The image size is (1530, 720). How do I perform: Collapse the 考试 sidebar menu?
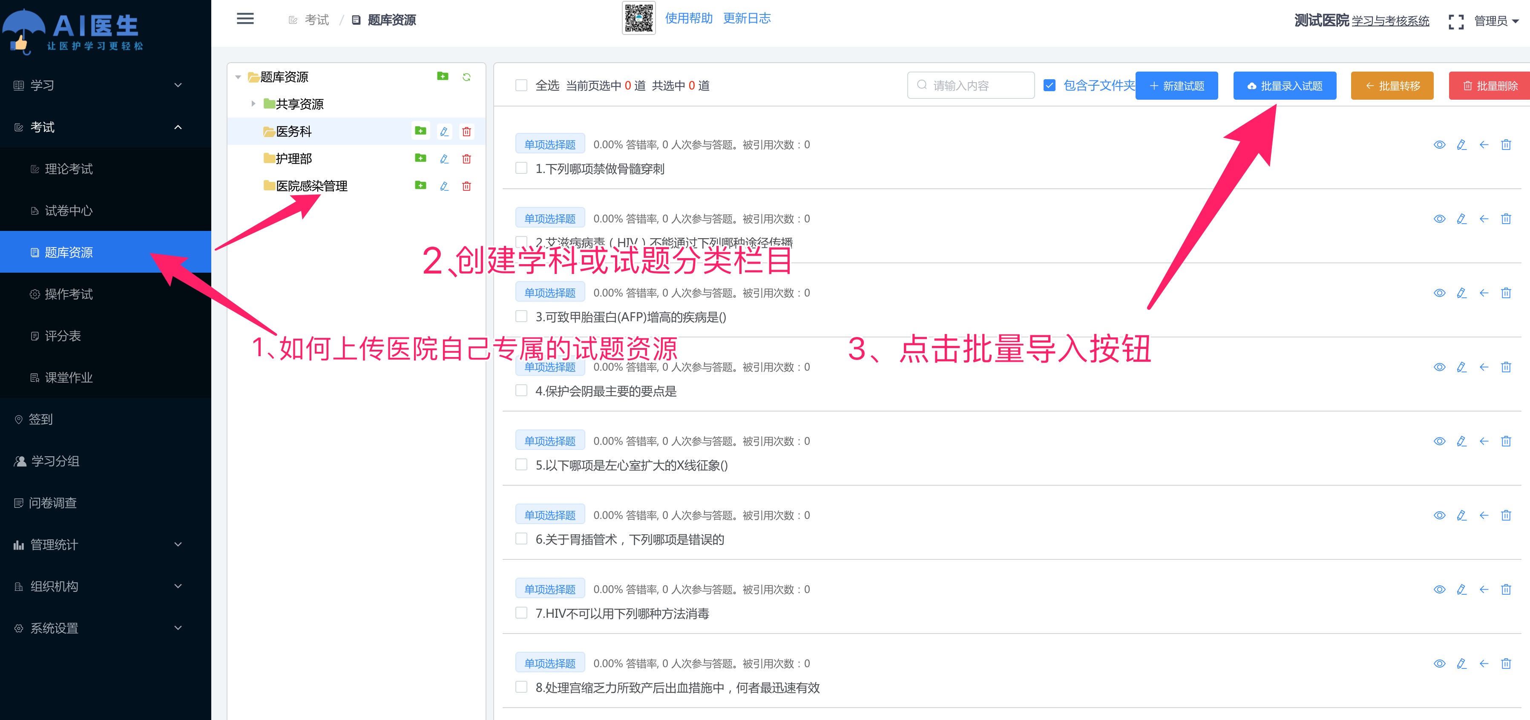105,127
